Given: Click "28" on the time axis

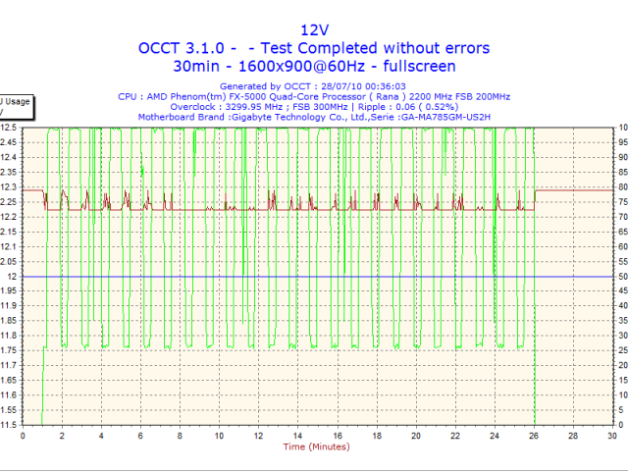Looking at the screenshot, I should click(x=573, y=436).
